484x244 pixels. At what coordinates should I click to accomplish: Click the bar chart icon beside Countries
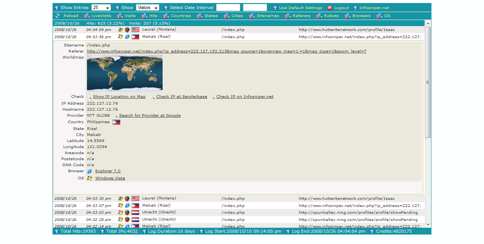[x=166, y=16]
